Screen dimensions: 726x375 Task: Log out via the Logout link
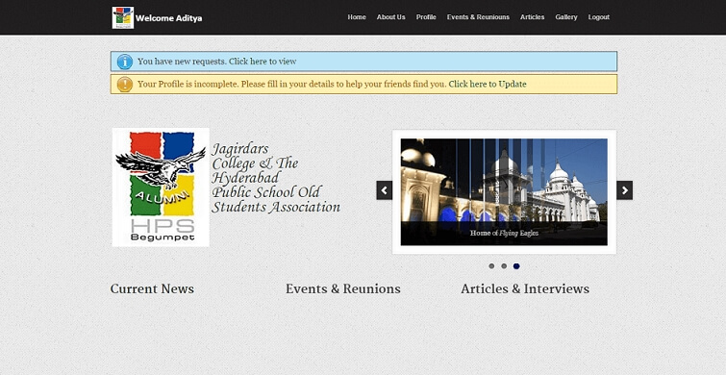(x=599, y=17)
